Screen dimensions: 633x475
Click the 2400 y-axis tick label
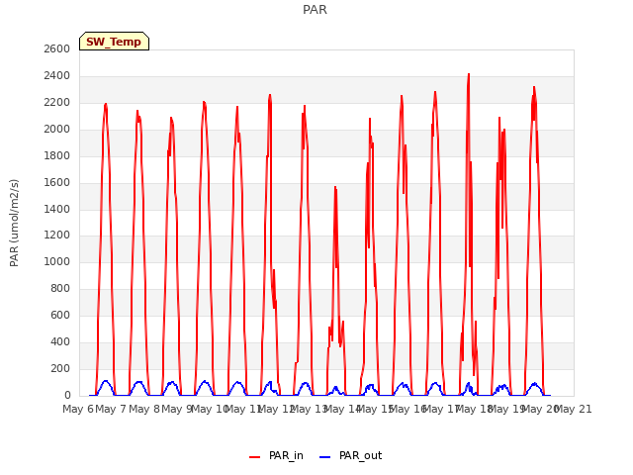(57, 75)
